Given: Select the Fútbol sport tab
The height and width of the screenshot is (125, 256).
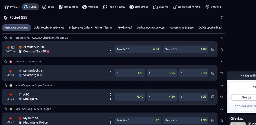Looking at the screenshot, I should tap(30, 7).
